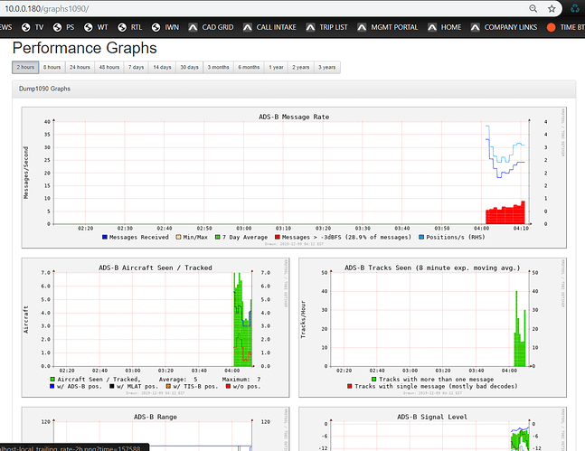The width and height of the screenshot is (585, 451).
Task: Click the red Messages > -3dBFS legend swatch
Action: [x=278, y=238]
